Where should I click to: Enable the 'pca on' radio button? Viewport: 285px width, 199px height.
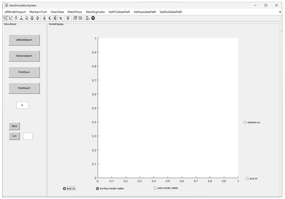tap(247, 179)
